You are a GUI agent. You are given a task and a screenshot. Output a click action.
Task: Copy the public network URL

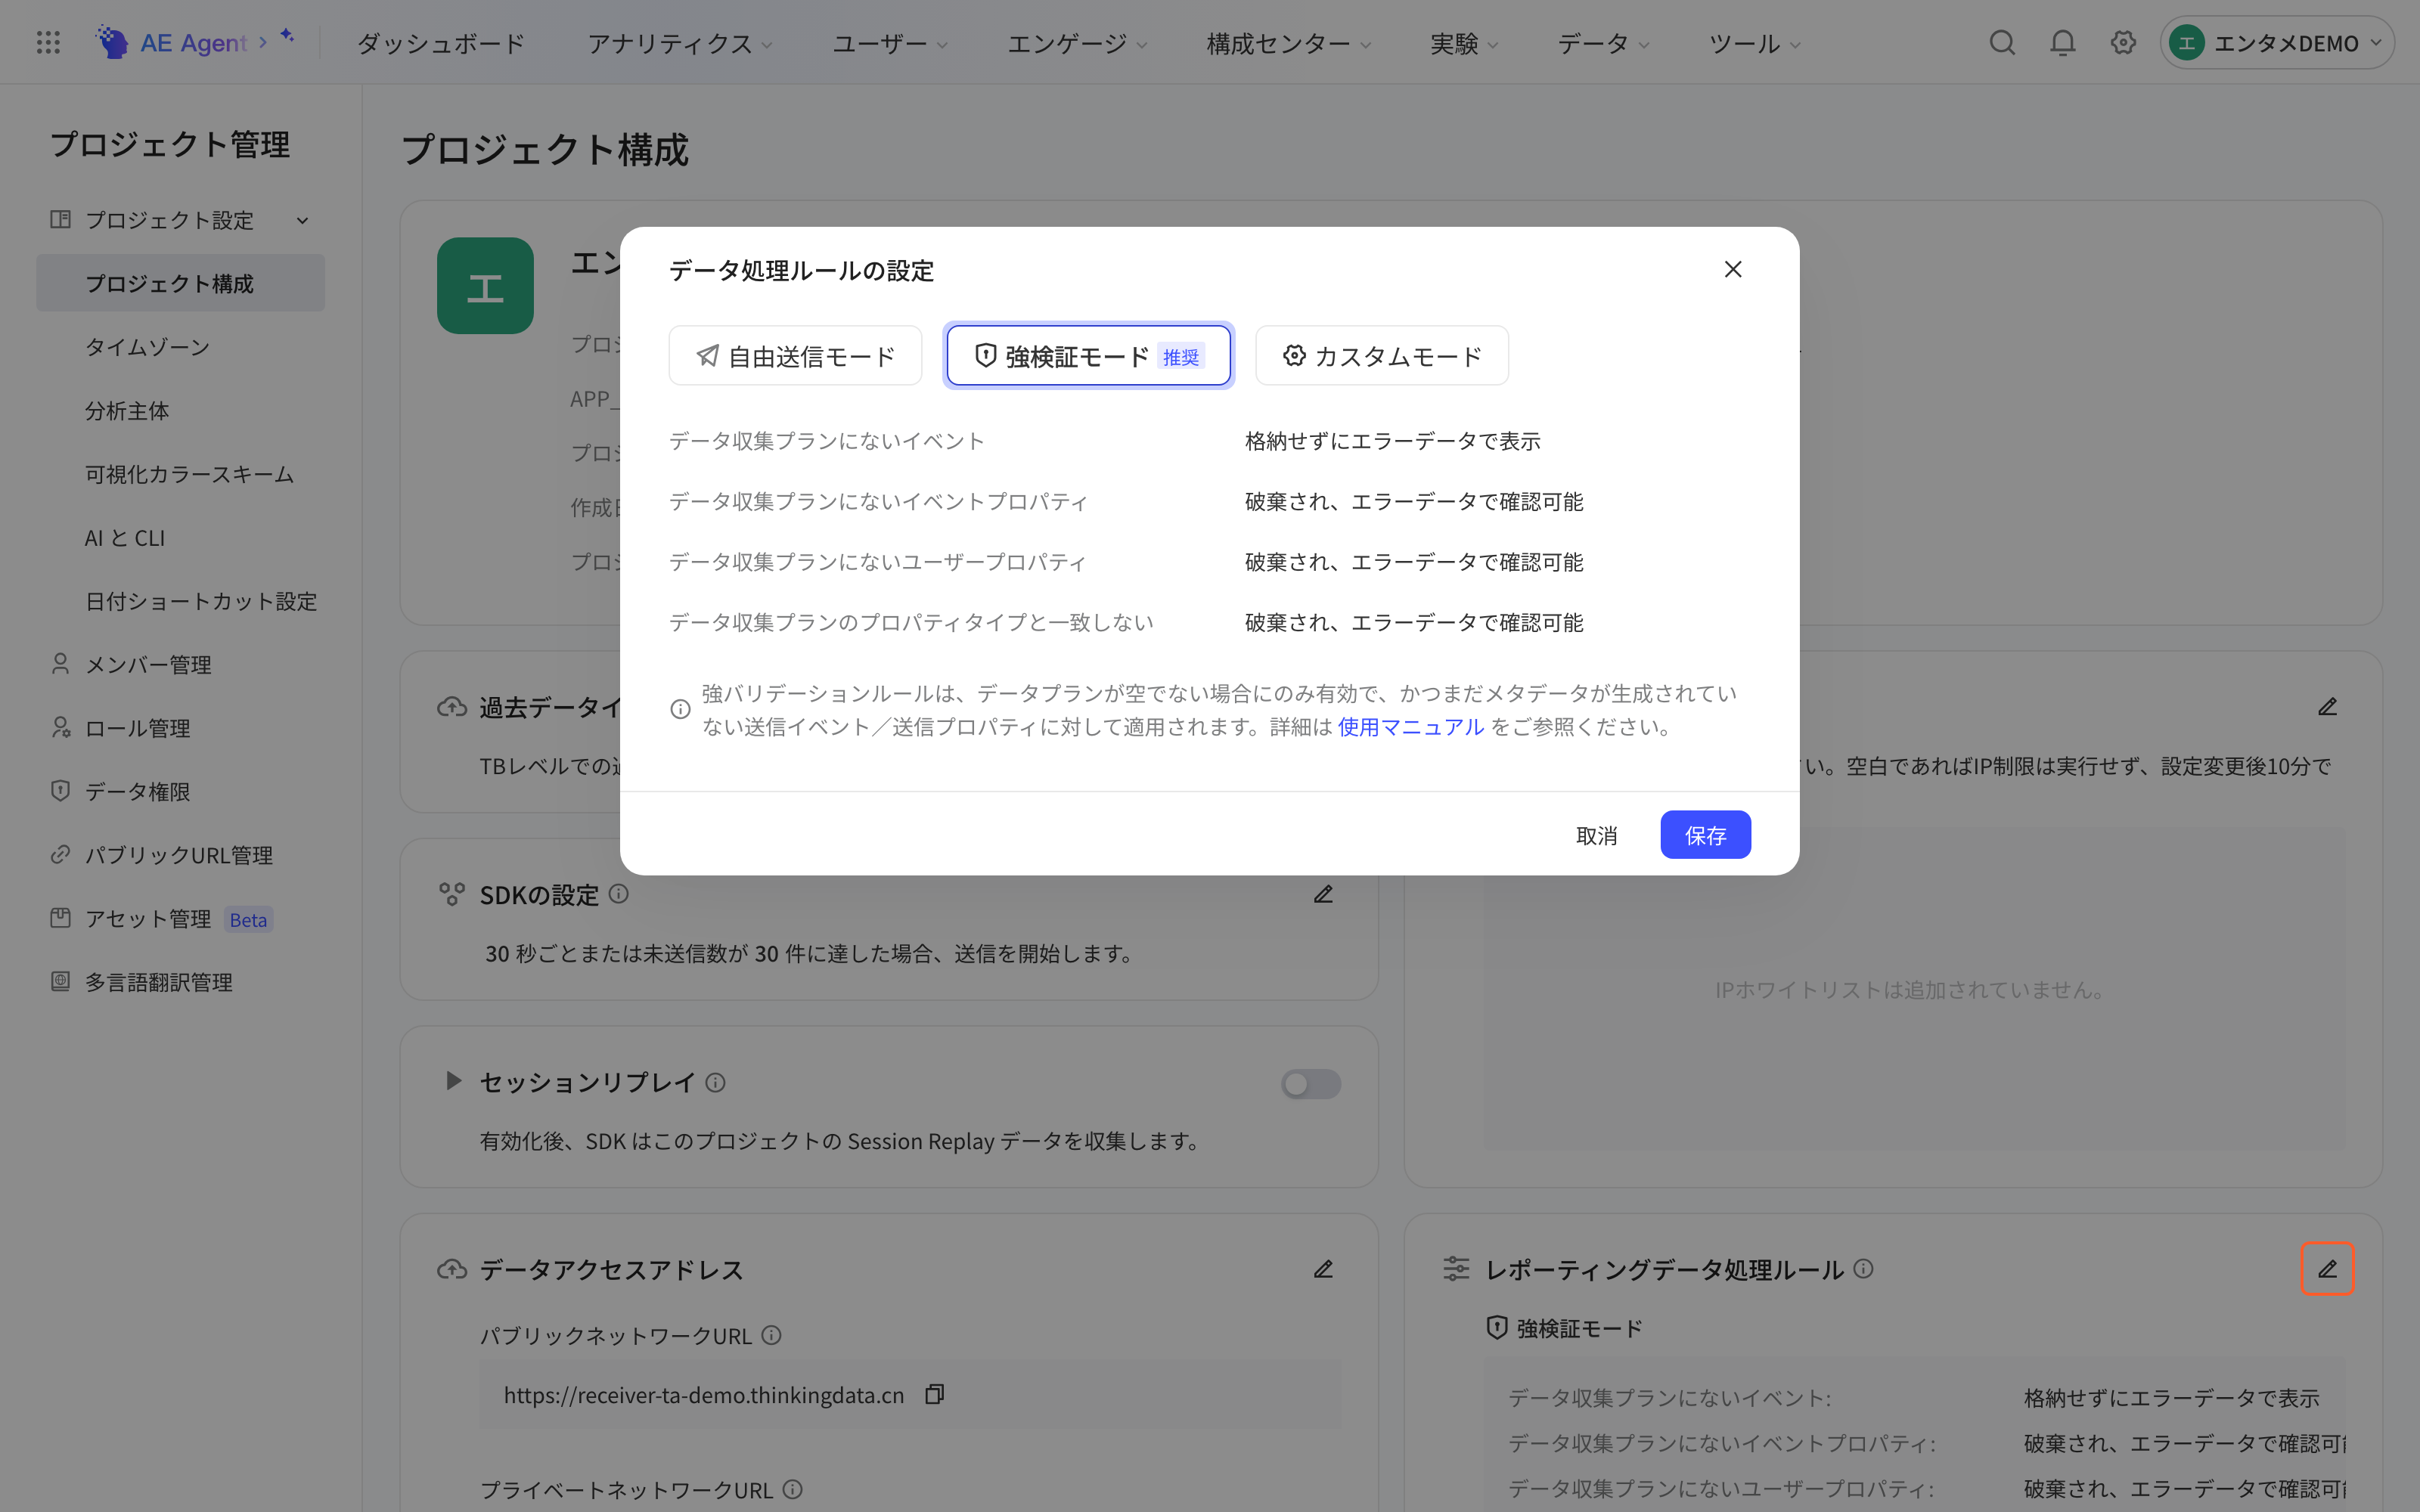tap(934, 1394)
